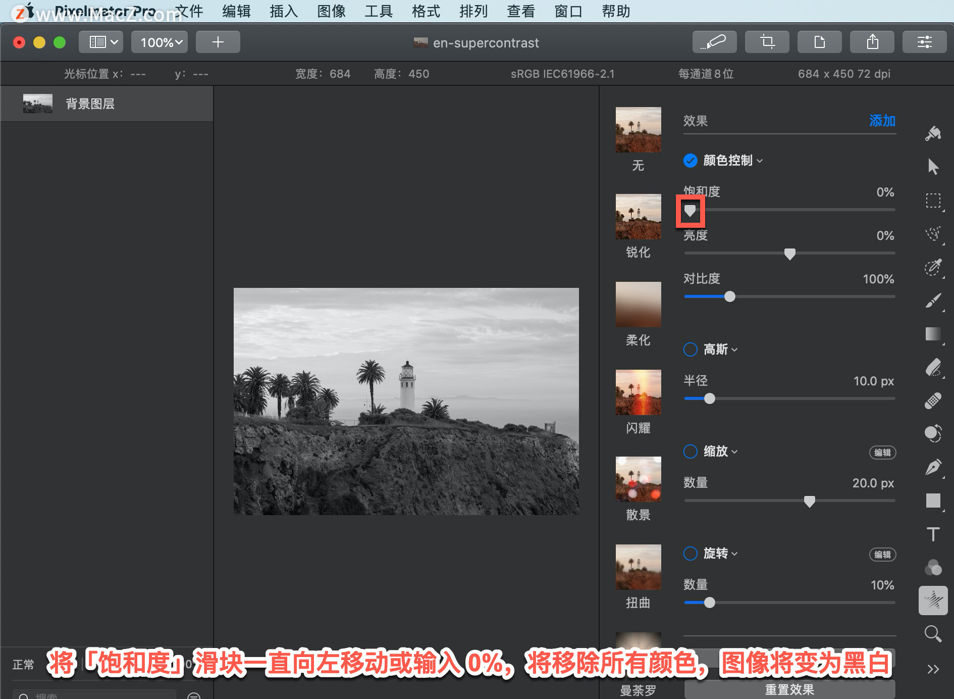954x699 pixels.
Task: Click the Crop toolbar button
Action: [x=767, y=42]
